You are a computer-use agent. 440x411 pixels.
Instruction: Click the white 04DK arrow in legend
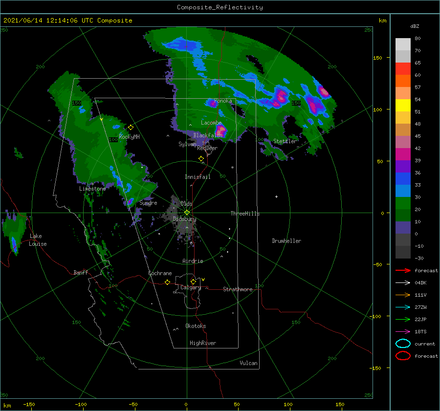tap(403, 282)
